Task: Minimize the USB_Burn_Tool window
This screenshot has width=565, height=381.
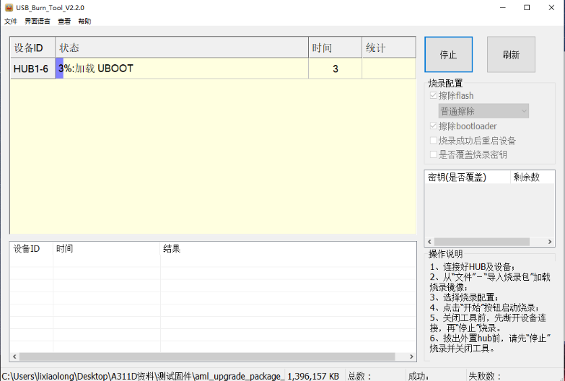Action: 503,7
